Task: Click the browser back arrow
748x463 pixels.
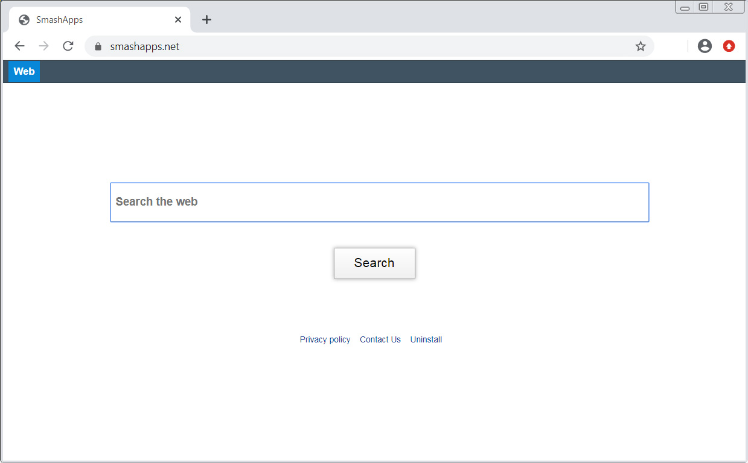Action: [x=19, y=46]
